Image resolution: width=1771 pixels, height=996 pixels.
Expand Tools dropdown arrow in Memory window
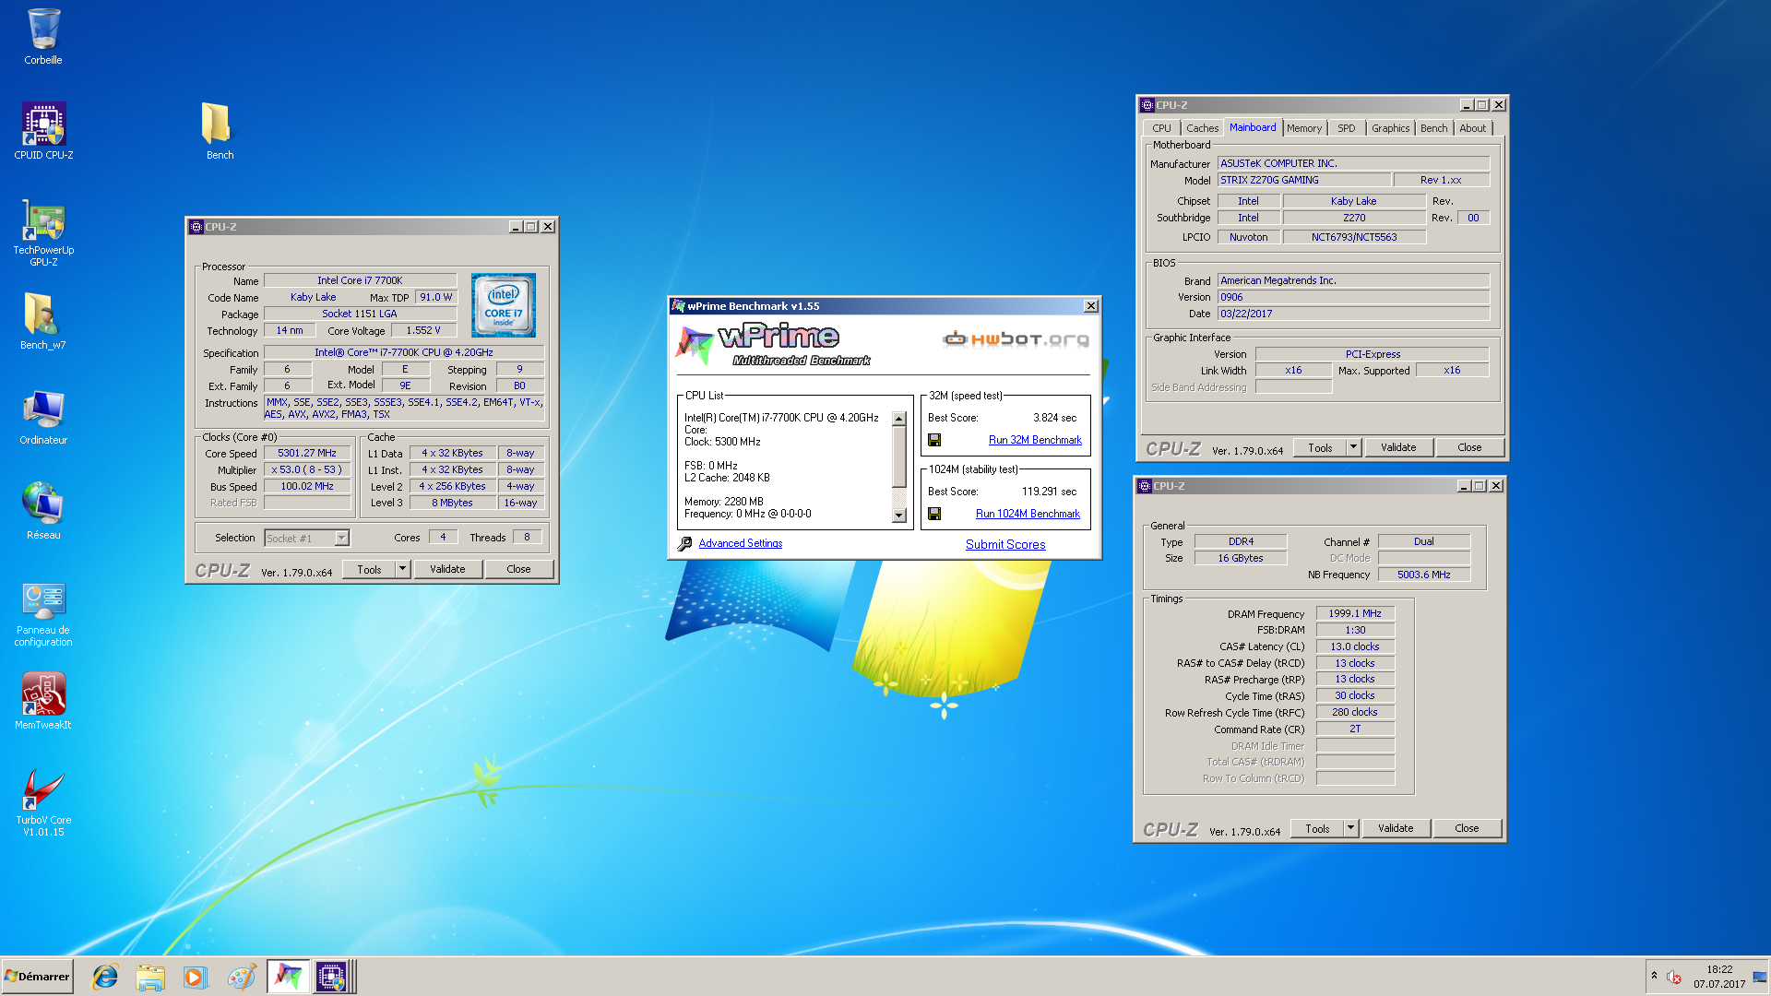coord(1350,828)
